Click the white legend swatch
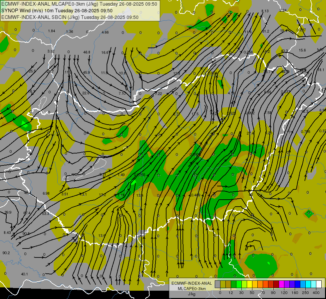This screenshot has width=326, height=299. point(319,284)
